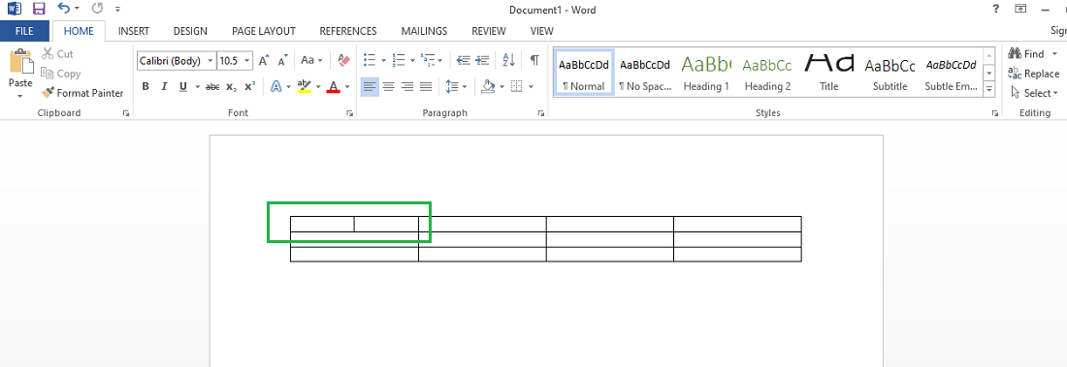Expand the Styles gallery More arrow
Image resolution: width=1067 pixels, height=367 pixels.
tap(989, 88)
